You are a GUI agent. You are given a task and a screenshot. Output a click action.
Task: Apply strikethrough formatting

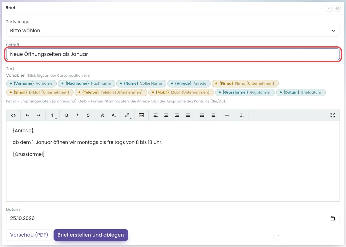coord(88,115)
